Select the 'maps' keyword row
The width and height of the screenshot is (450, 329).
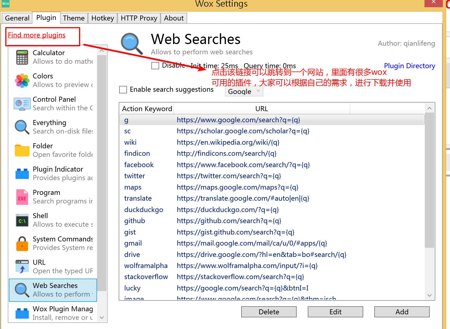[x=272, y=187]
